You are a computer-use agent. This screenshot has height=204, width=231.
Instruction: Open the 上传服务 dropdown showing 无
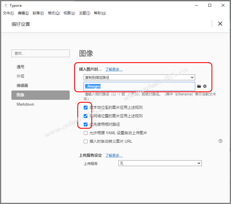[x=160, y=163]
